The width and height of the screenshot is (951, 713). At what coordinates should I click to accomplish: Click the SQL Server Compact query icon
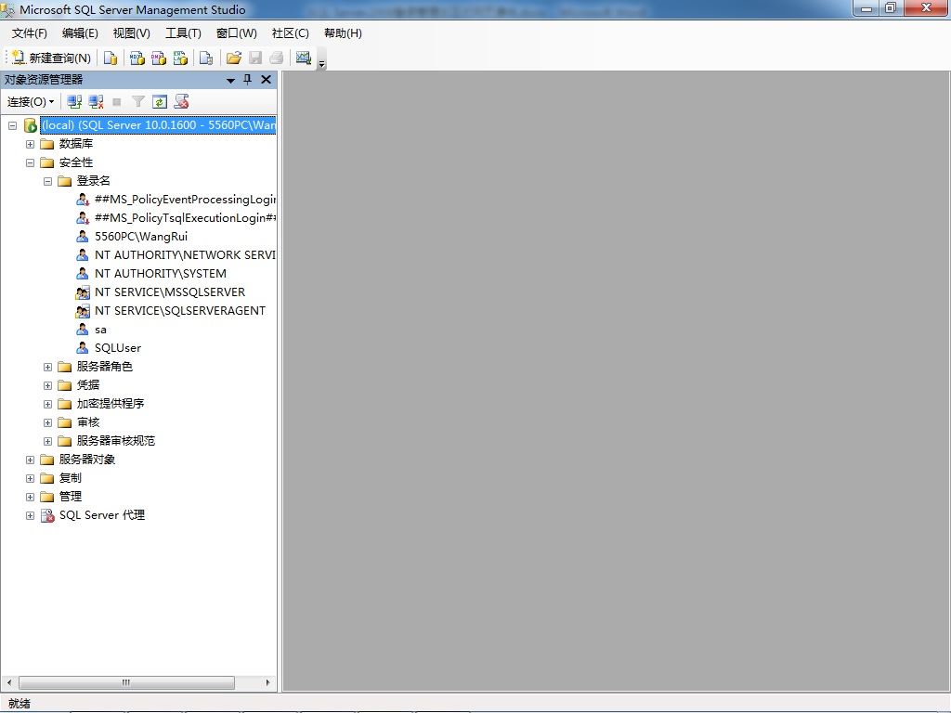point(206,58)
